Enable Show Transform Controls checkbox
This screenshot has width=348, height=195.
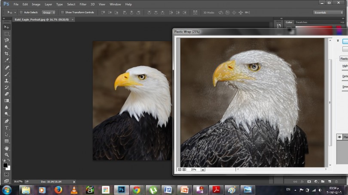[62, 12]
